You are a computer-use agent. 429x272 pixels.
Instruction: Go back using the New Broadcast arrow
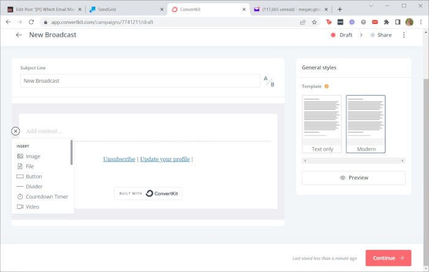point(19,35)
